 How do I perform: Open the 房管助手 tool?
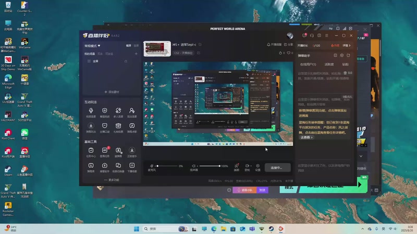[105, 167]
